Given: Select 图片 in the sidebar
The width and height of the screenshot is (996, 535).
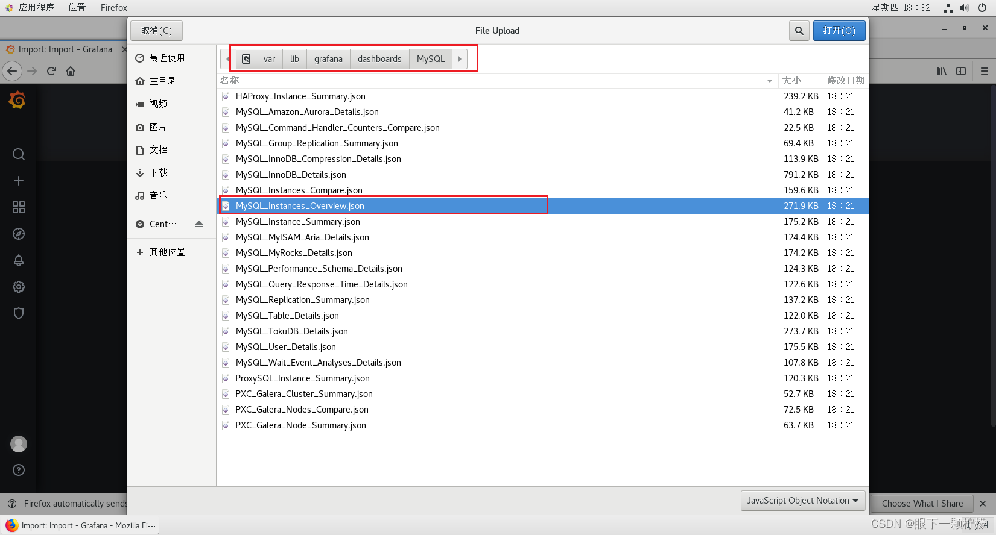Looking at the screenshot, I should click(172, 127).
